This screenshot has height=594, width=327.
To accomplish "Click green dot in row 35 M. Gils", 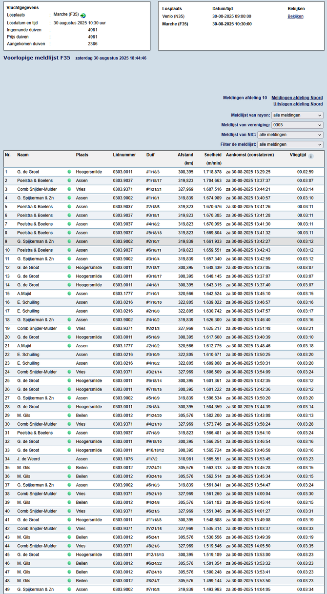I will pyautogui.click(x=69, y=468).
